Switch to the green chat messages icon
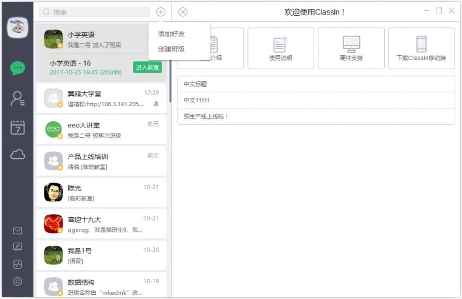462x299 pixels. 18,68
